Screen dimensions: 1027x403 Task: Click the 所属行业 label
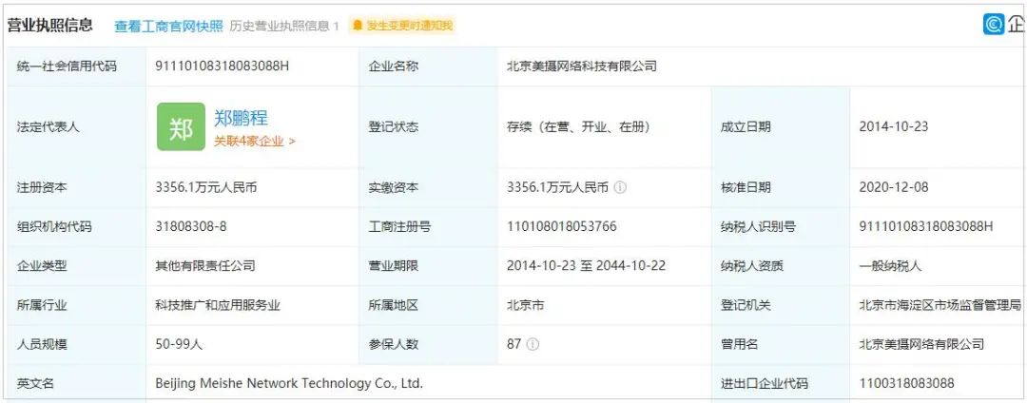[42, 305]
